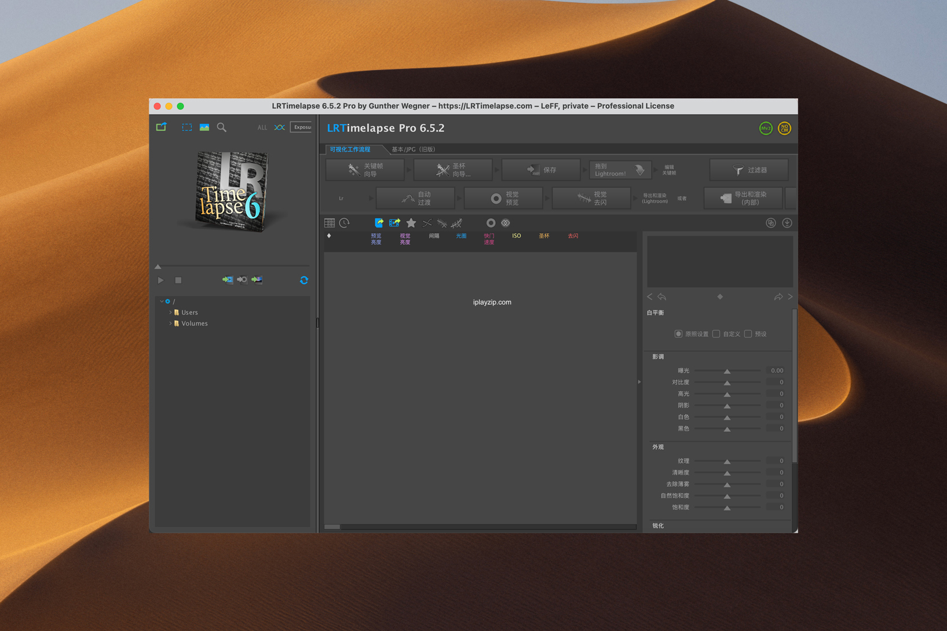The width and height of the screenshot is (947, 631).
Task: Click the dashed selection rectangle icon
Action: pyautogui.click(x=187, y=127)
